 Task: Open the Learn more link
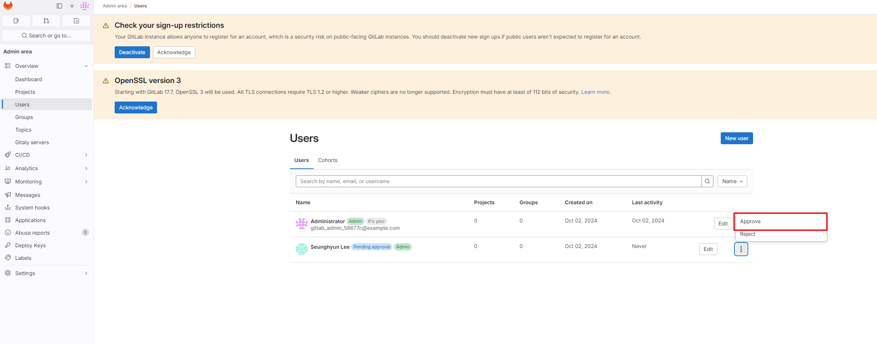595,92
